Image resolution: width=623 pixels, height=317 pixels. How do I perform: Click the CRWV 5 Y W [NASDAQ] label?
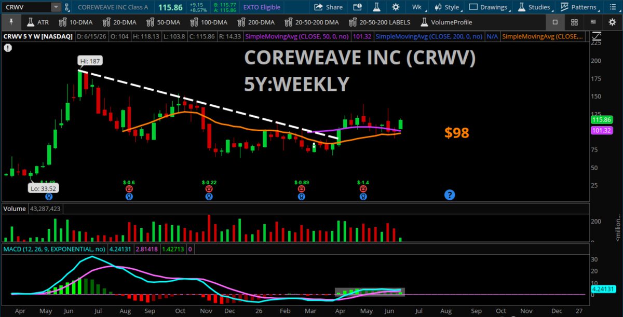click(x=38, y=37)
